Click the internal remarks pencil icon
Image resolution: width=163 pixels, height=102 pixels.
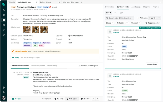pos(13,51)
